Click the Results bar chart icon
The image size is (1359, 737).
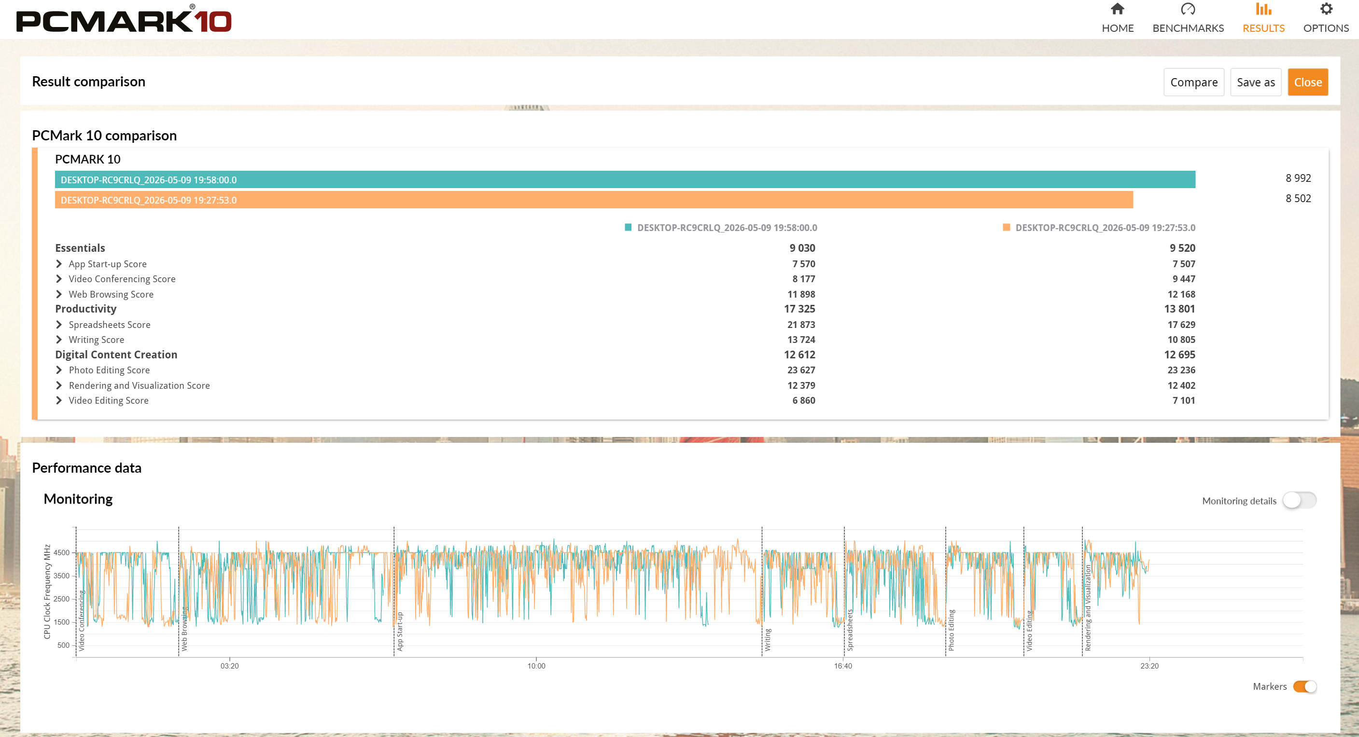coord(1263,9)
